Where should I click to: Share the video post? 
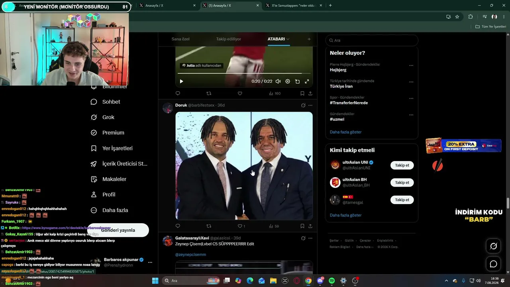pyautogui.click(x=310, y=93)
